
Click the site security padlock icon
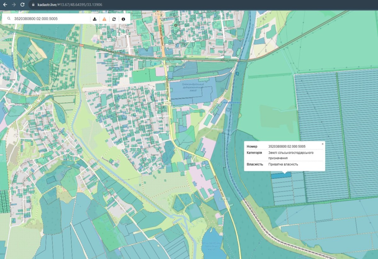tap(33, 5)
